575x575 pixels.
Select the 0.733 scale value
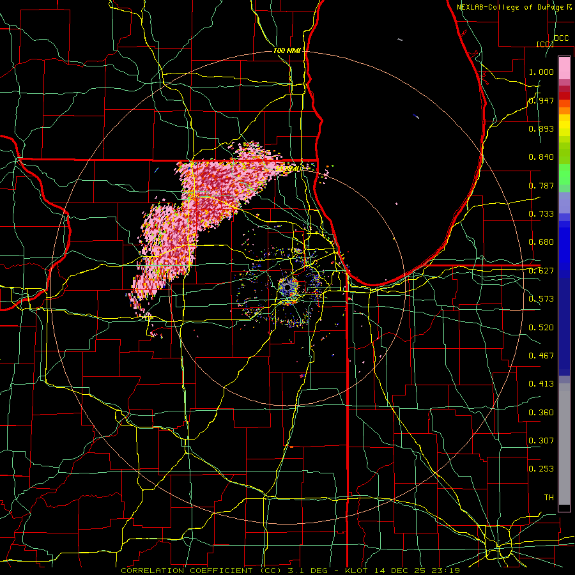tap(541, 214)
